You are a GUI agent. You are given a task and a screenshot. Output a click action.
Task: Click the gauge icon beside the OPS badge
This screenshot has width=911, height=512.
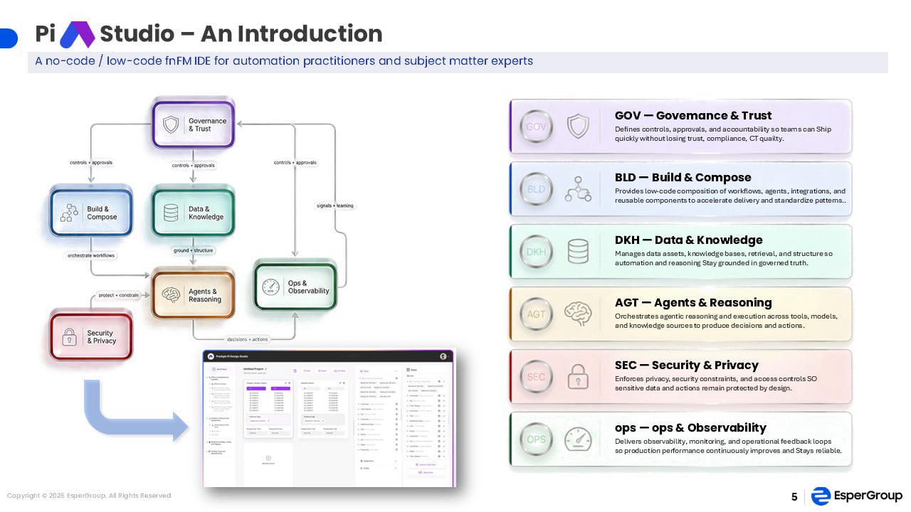577,439
